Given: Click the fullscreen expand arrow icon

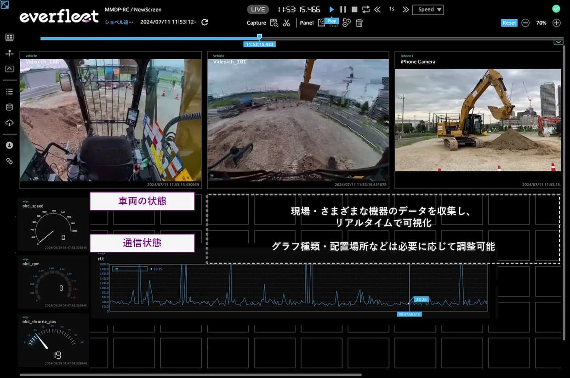Looking at the screenshot, I should pos(5,4).
